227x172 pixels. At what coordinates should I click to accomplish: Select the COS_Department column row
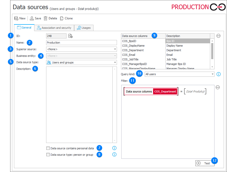[x=143, y=50]
